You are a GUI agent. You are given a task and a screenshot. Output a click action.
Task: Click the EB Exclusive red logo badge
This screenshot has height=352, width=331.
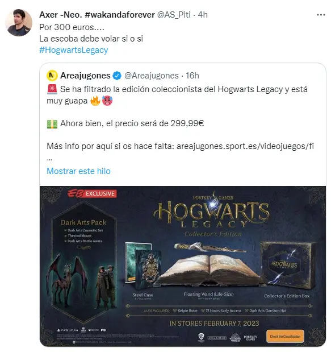point(92,193)
